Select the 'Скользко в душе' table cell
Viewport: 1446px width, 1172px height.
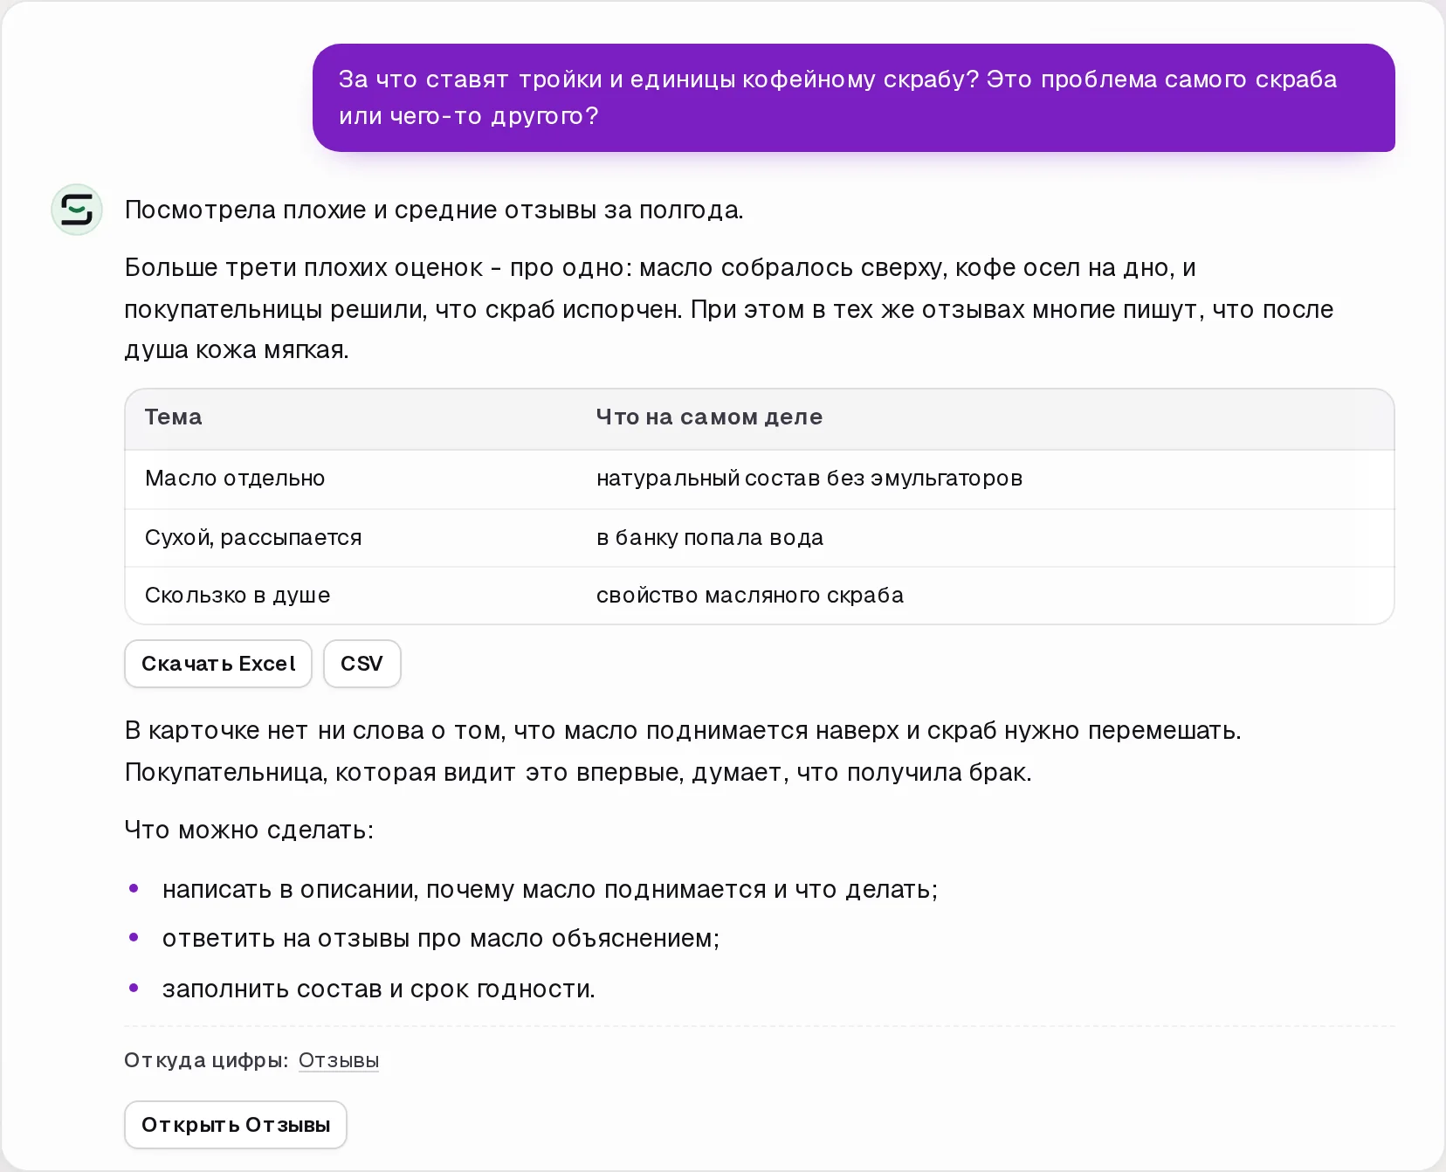click(x=238, y=596)
